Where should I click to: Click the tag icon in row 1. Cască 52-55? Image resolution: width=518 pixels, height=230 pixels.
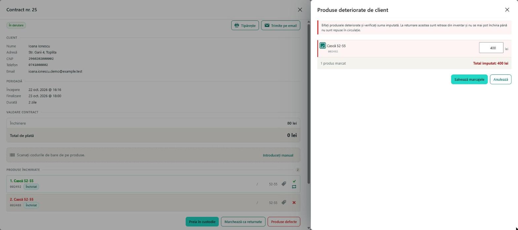(284, 184)
